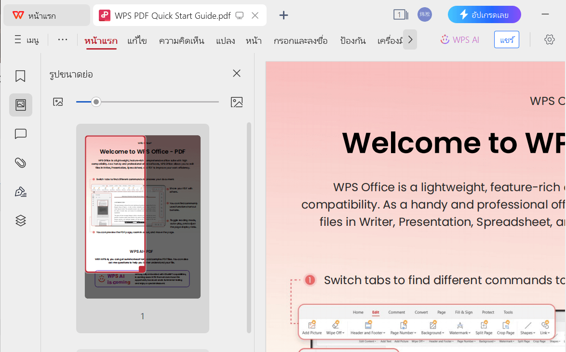
Task: Switch to the WPS หน้าแรก home tab
Action: coord(47,15)
